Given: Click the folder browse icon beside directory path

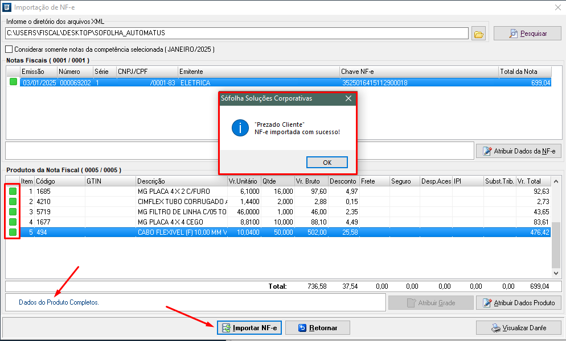Looking at the screenshot, I should tap(479, 34).
